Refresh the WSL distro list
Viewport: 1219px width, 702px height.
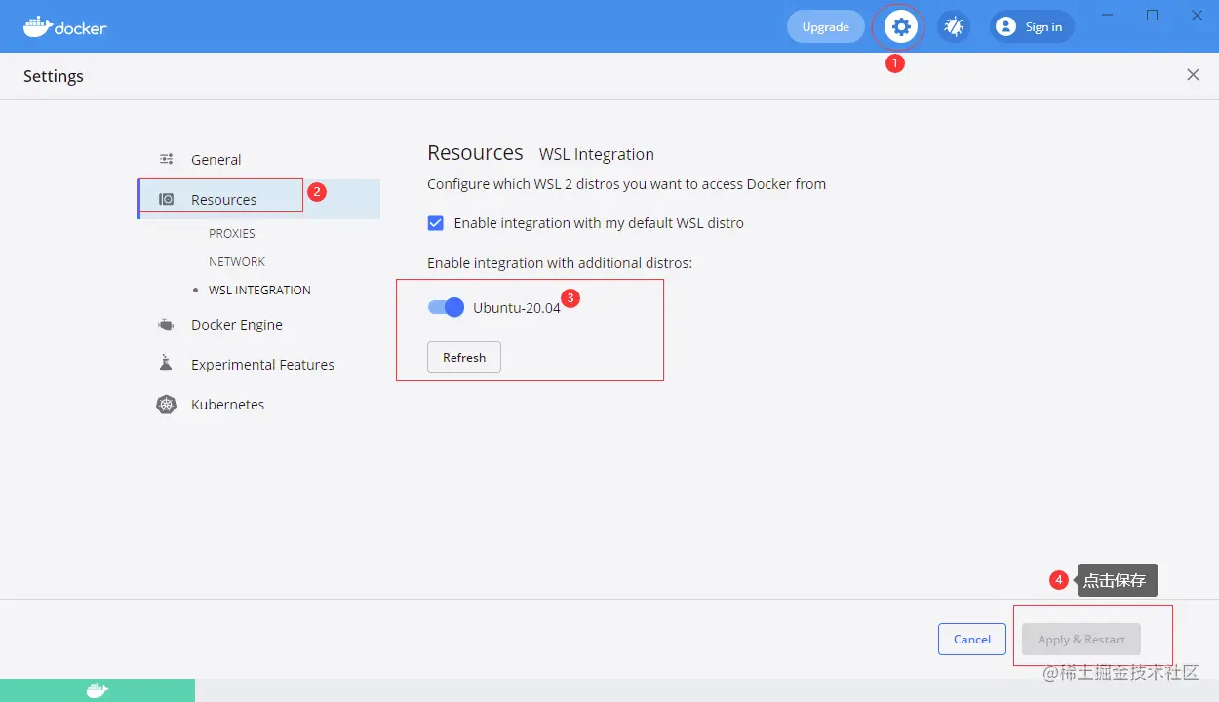tap(464, 357)
